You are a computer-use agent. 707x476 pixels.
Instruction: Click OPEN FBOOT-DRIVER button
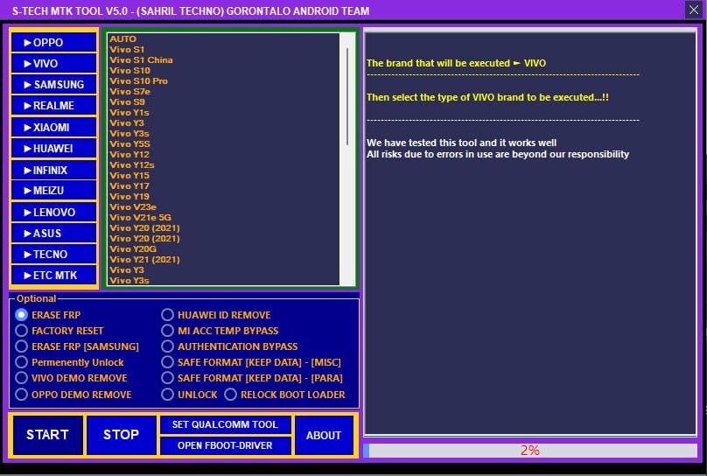[x=225, y=445]
